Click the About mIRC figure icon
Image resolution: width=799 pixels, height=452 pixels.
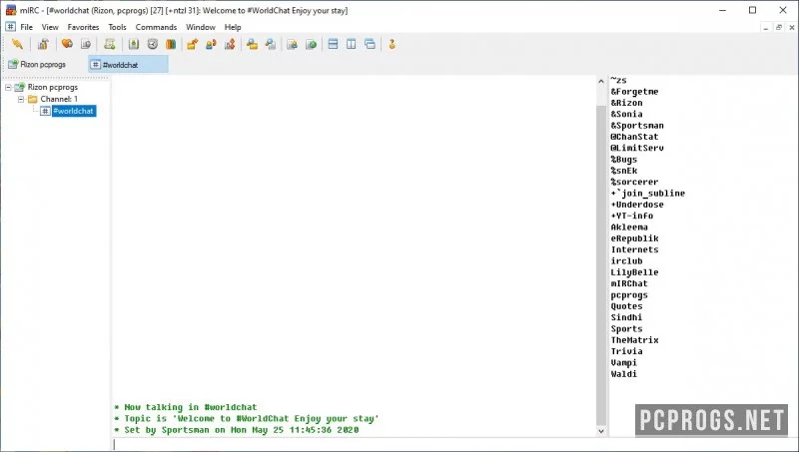tap(392, 44)
